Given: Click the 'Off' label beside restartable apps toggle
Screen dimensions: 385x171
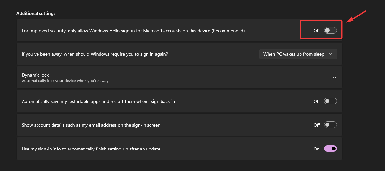Looking at the screenshot, I should pos(316,101).
